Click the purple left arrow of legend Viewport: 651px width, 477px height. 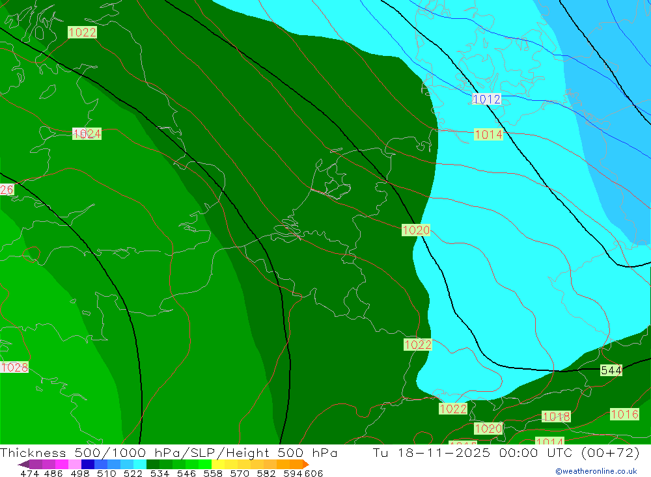coord(23,464)
